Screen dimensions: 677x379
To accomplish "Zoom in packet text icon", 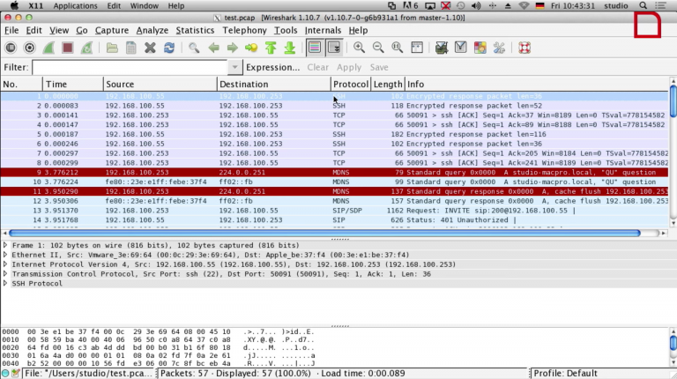I will [x=359, y=48].
